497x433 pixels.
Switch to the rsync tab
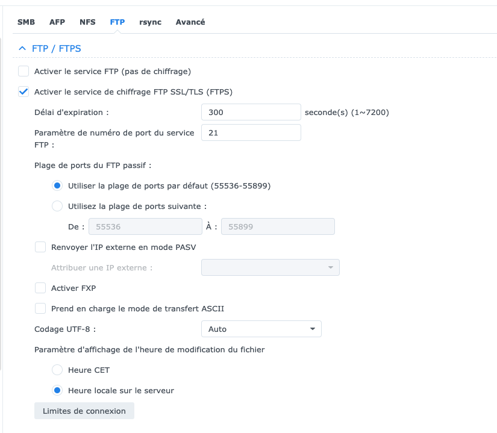150,22
